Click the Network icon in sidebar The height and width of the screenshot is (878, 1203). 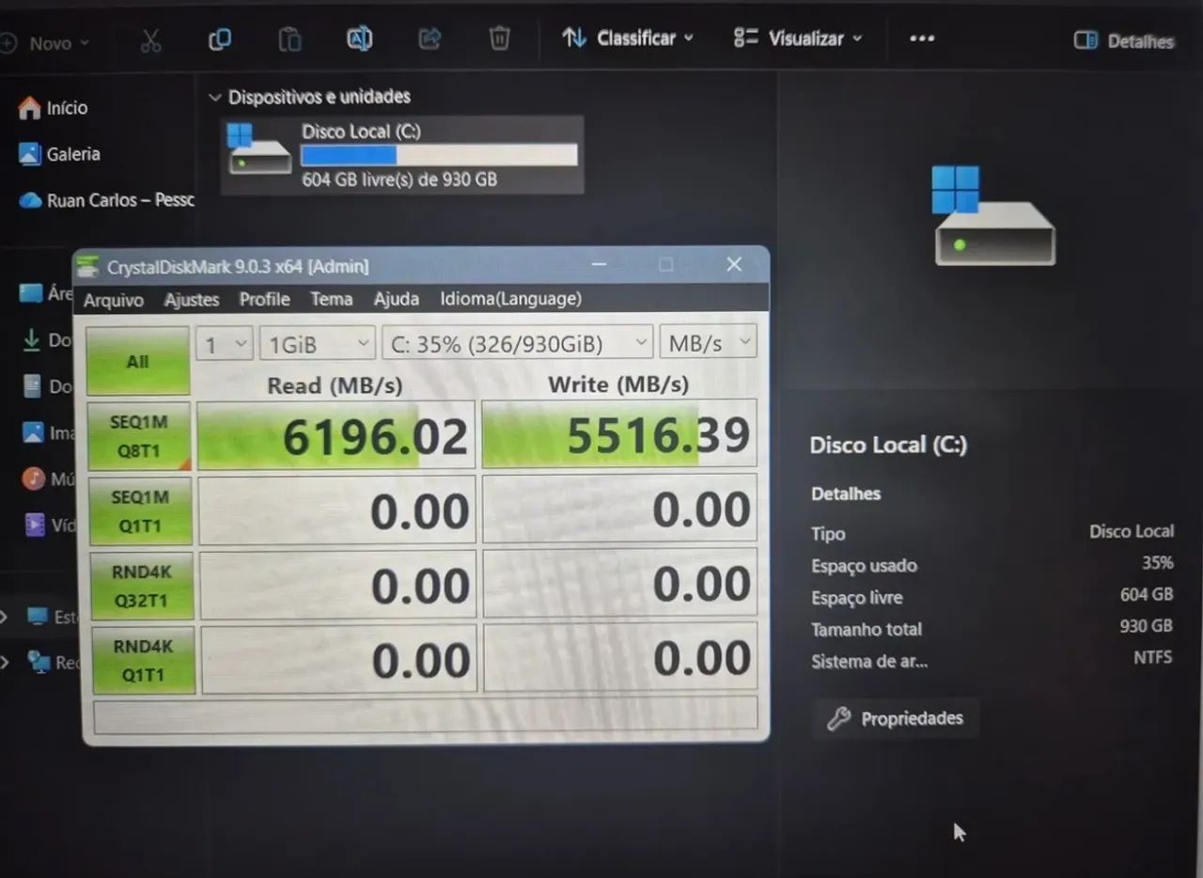click(x=39, y=662)
